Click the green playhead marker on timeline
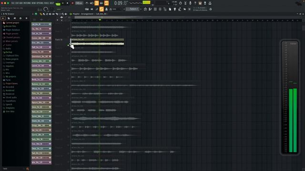Viewport: 305px width, 171px height. click(x=100, y=20)
